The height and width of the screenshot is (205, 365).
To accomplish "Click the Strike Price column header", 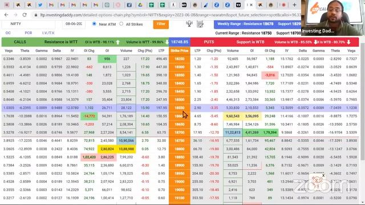I will click(180, 51).
